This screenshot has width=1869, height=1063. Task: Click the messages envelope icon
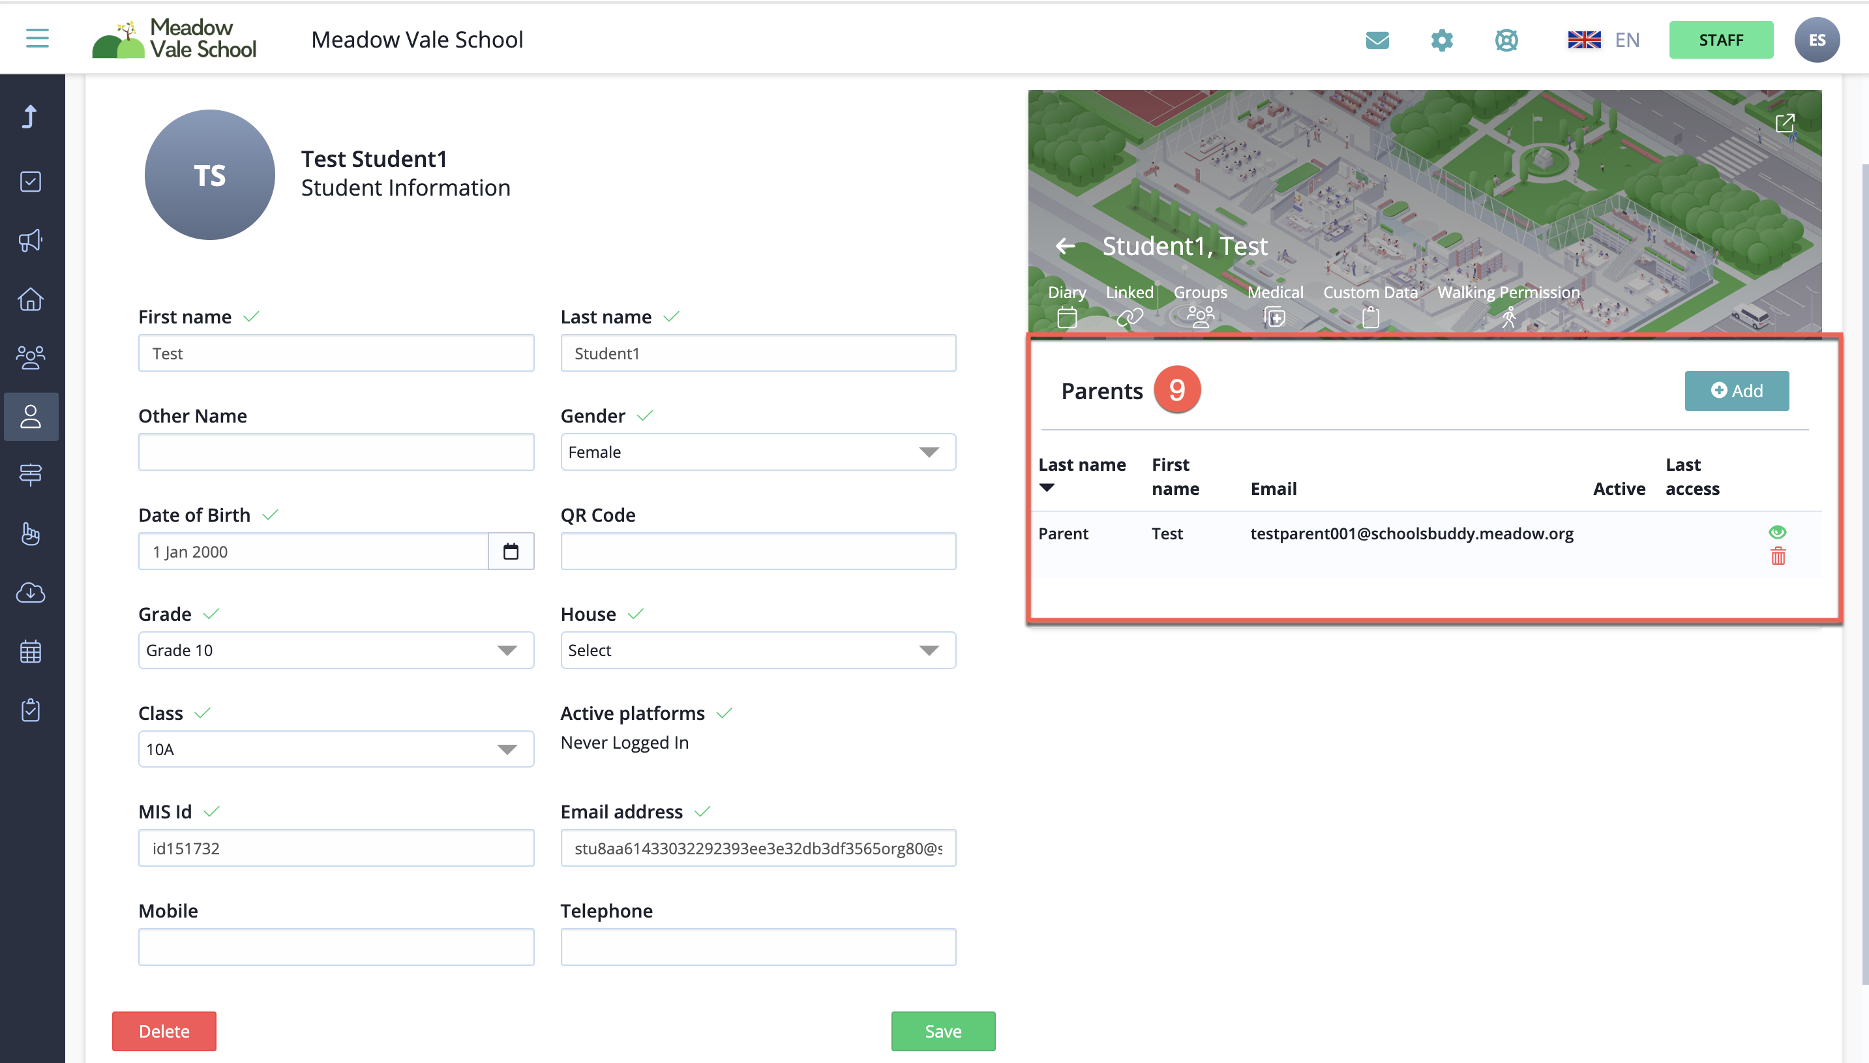pos(1377,39)
